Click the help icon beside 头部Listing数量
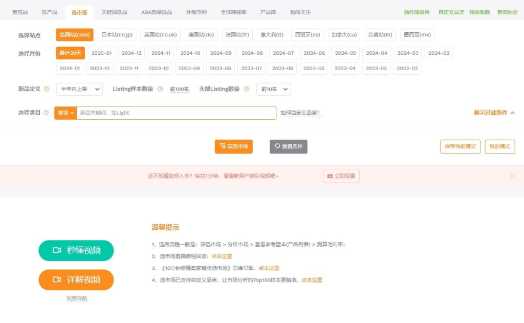The width and height of the screenshot is (524, 323). pos(246,89)
